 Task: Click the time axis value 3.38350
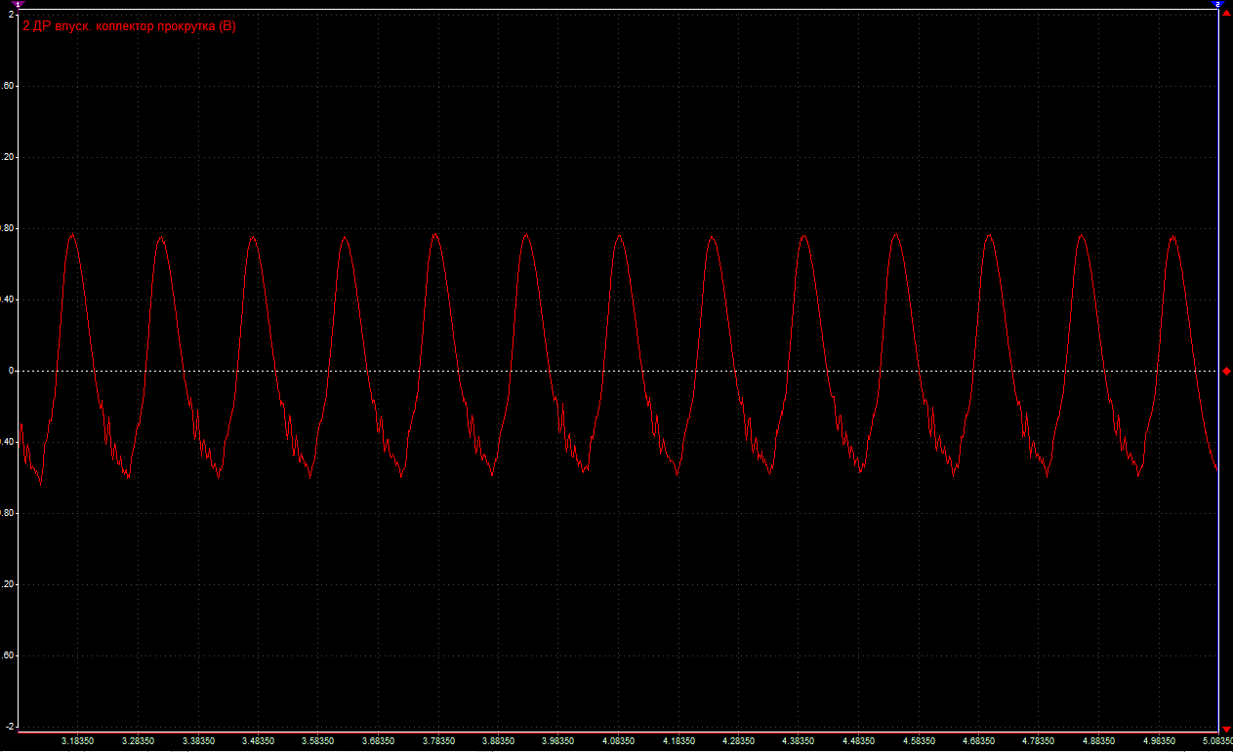click(198, 741)
